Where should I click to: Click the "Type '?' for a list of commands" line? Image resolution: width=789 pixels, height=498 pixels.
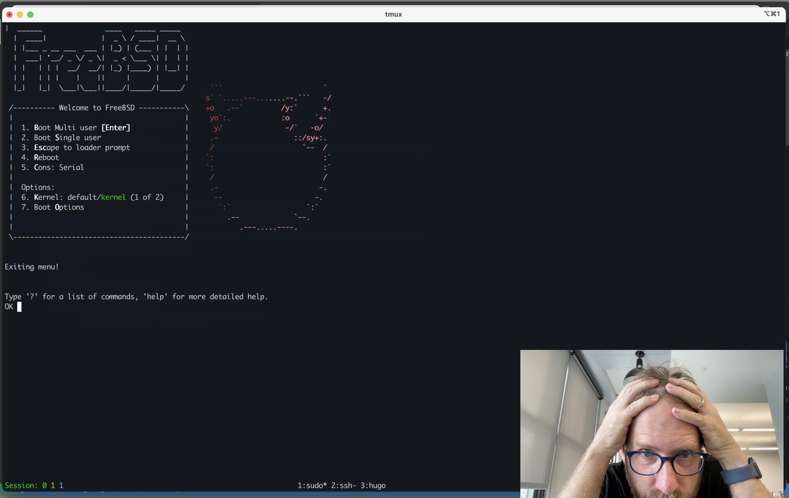click(x=136, y=297)
